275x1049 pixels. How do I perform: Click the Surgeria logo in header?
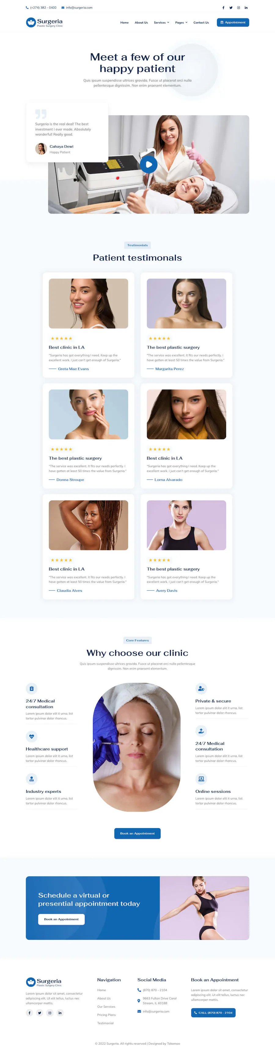(44, 22)
